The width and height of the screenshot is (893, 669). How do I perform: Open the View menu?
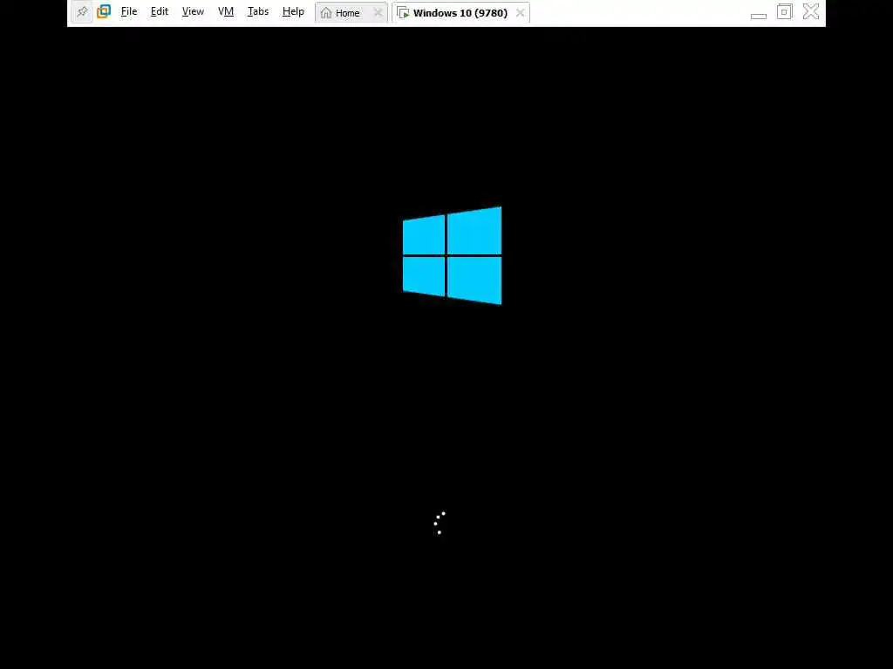click(x=193, y=11)
